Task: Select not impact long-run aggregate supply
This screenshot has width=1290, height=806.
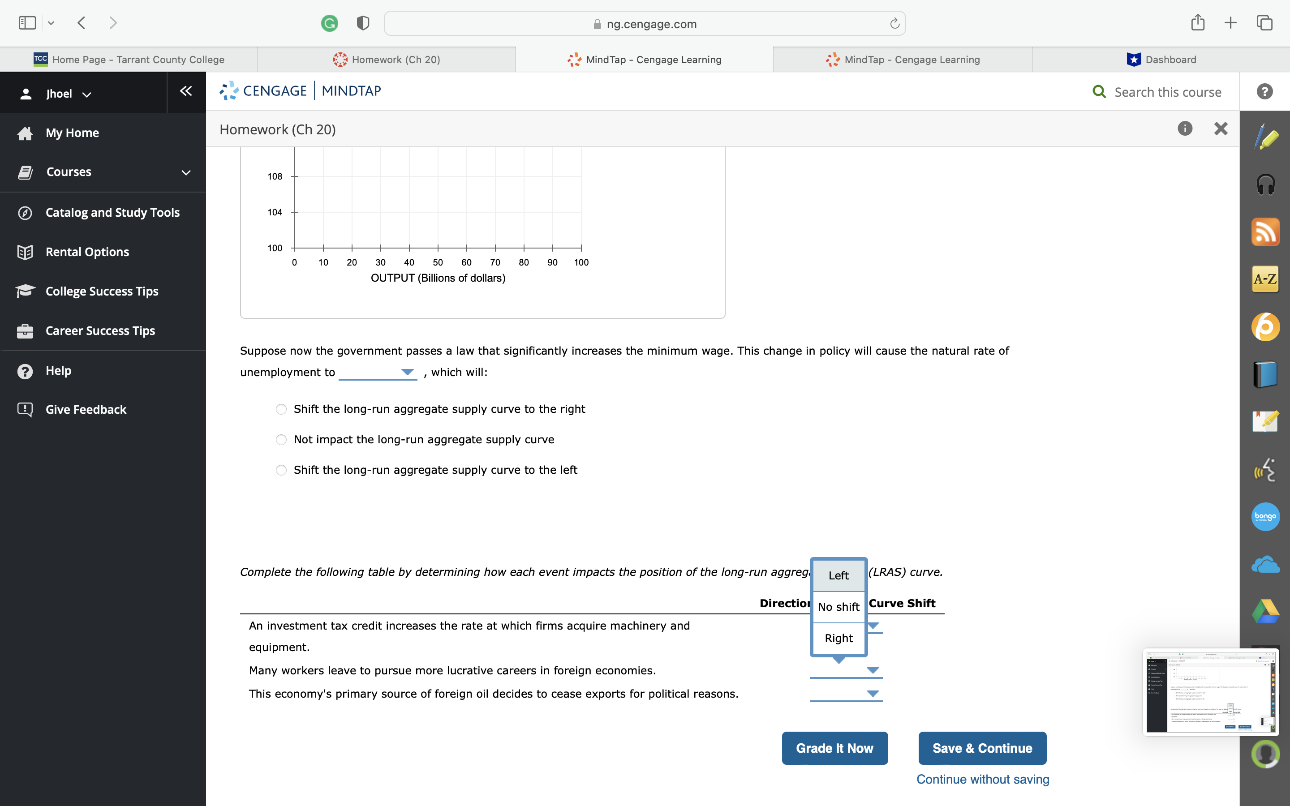Action: pyautogui.click(x=281, y=440)
